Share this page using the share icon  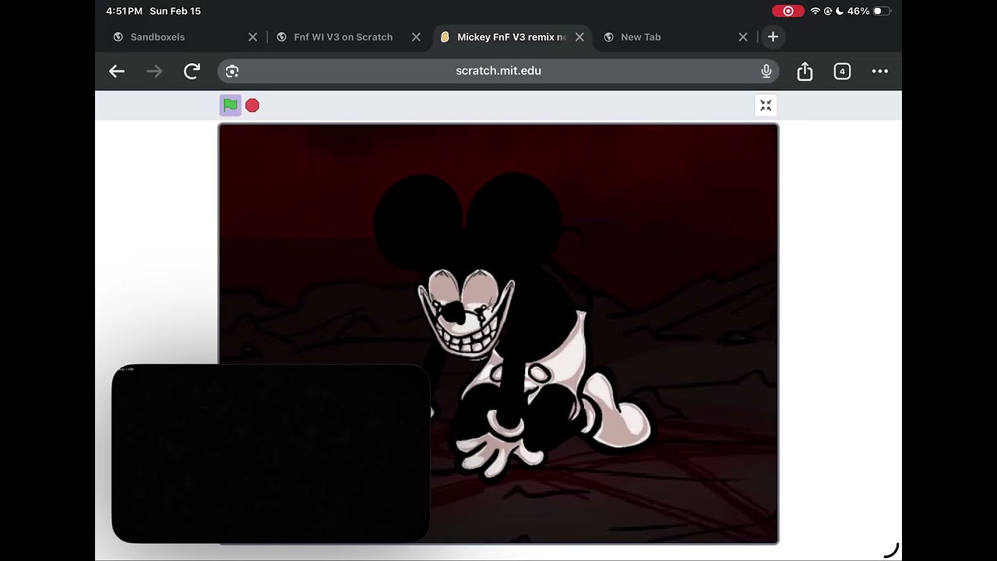[x=805, y=71]
